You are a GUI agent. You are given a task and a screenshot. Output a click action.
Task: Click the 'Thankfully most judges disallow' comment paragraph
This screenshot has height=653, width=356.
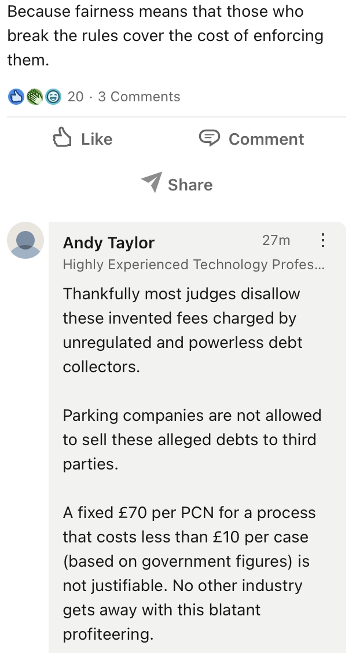coord(182,330)
